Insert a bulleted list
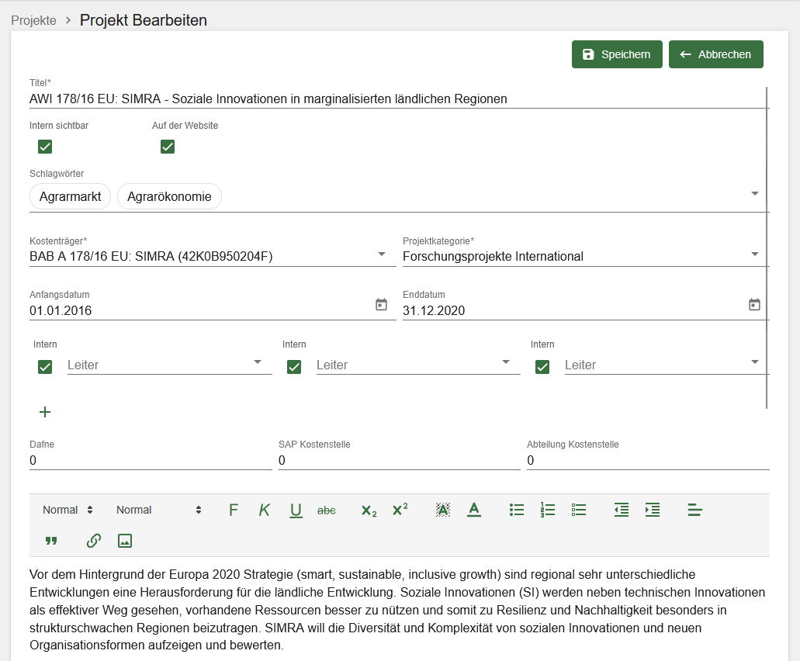Image resolution: width=800 pixels, height=661 pixels. click(x=517, y=510)
